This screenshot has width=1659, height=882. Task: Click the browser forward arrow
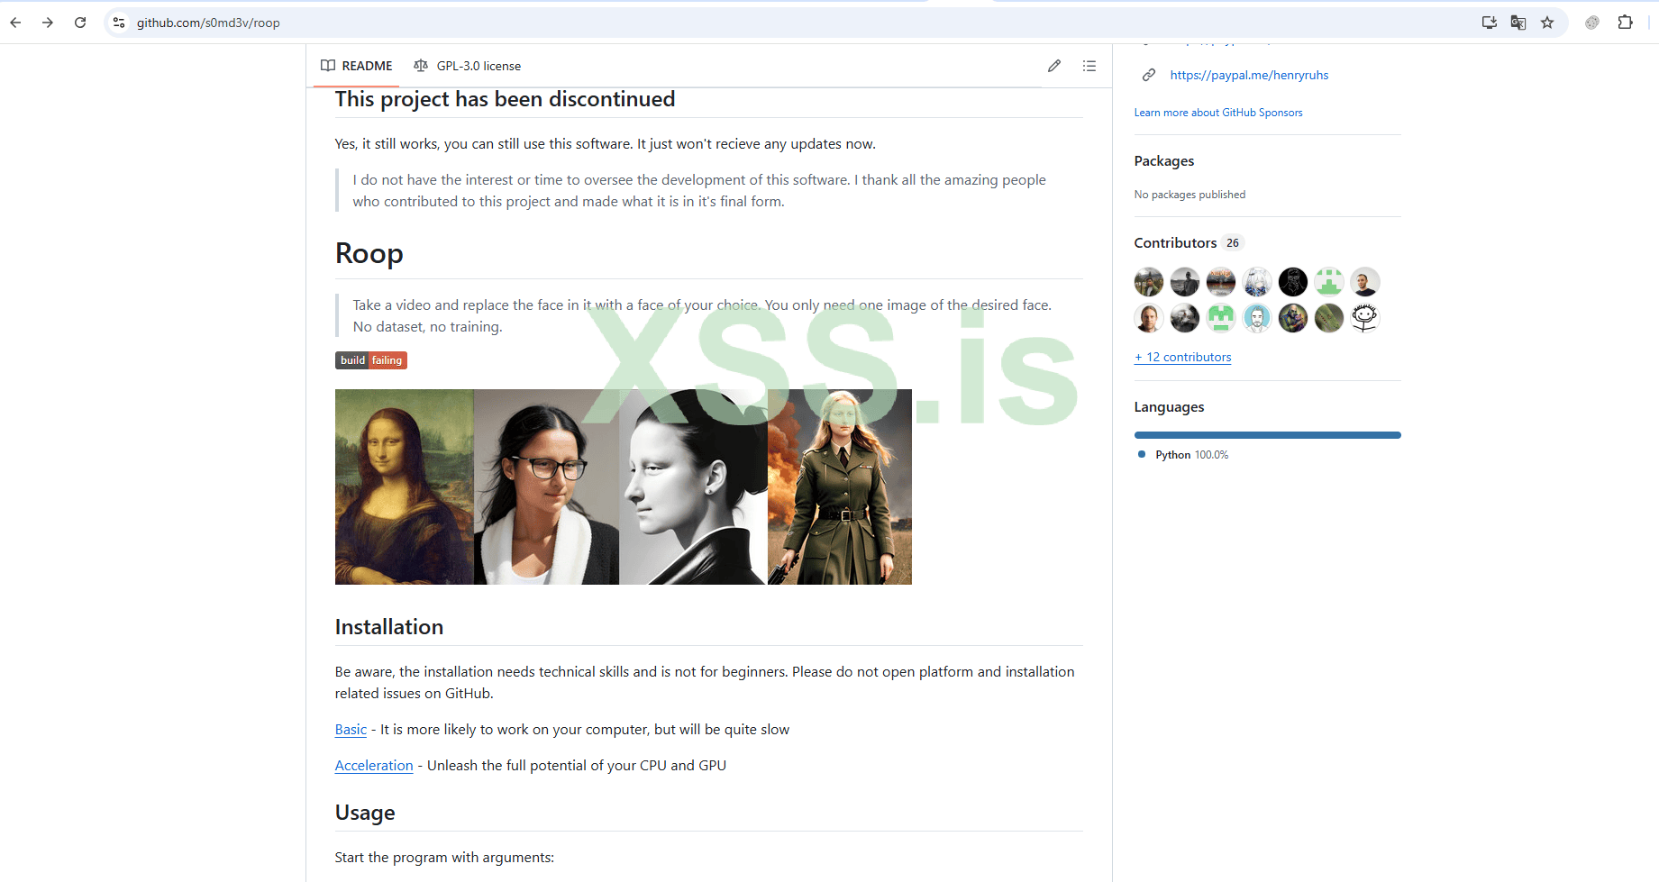pos(48,23)
